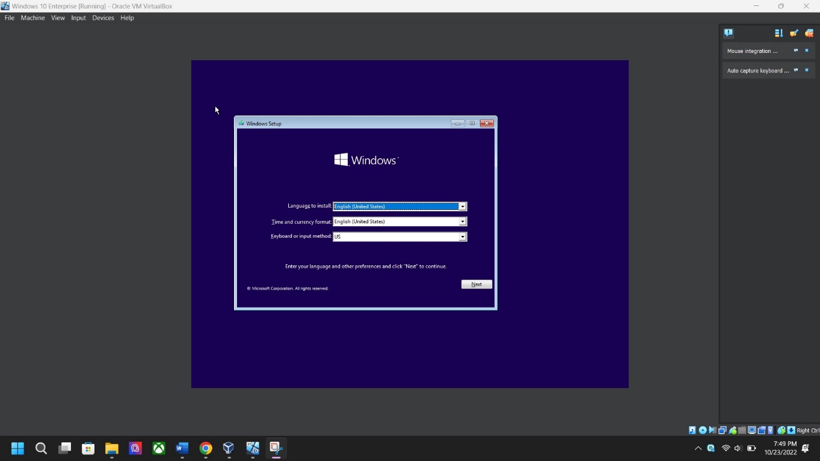Toggle the notification center speech-bubble button
This screenshot has width=820, height=461.
pos(729,33)
